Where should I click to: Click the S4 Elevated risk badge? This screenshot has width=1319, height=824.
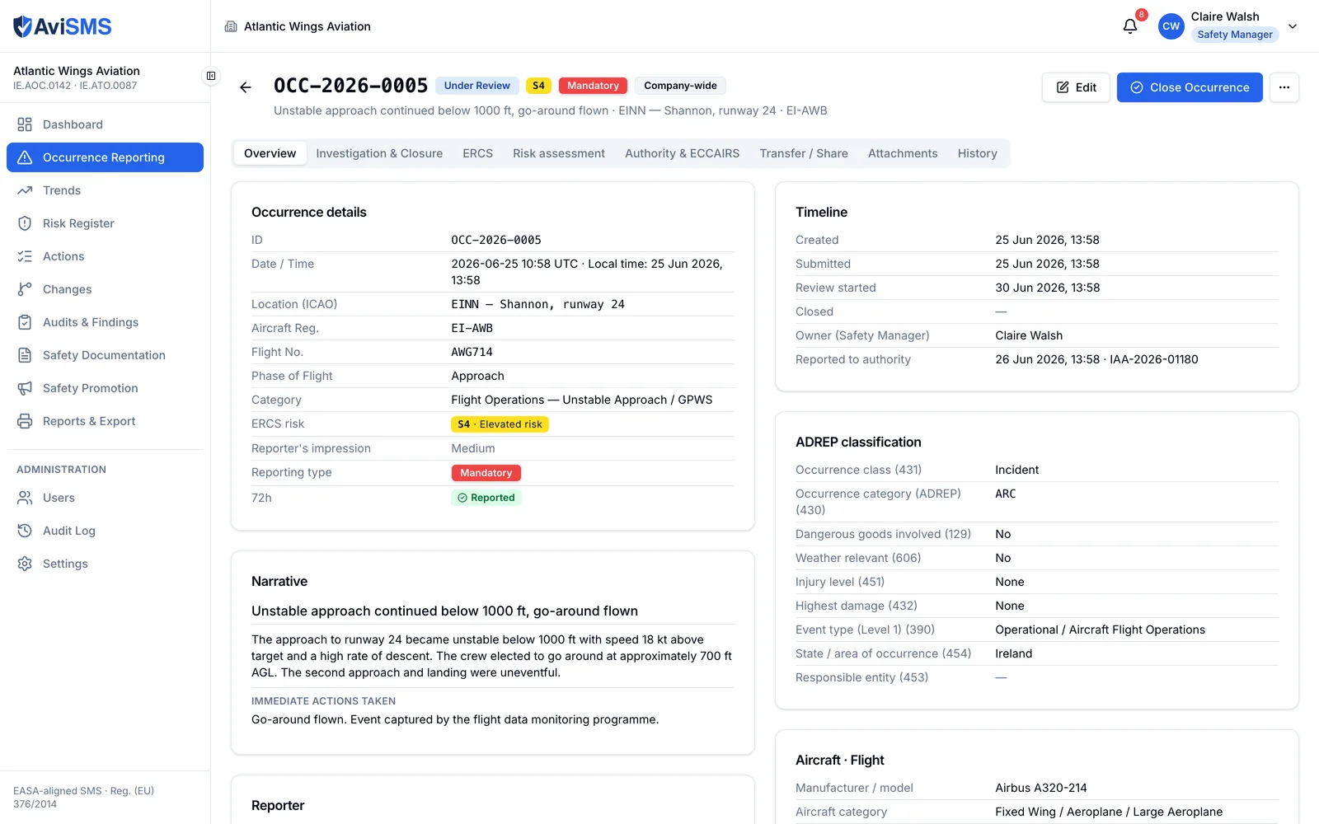[500, 424]
